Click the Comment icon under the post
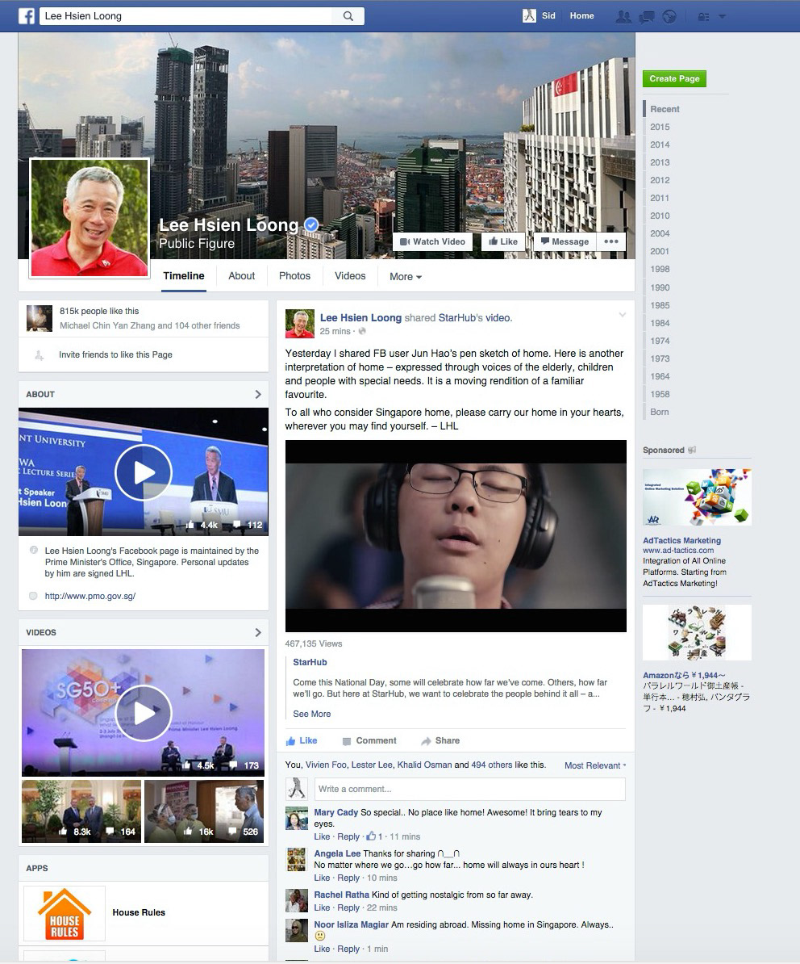This screenshot has height=964, width=800. pyautogui.click(x=347, y=741)
